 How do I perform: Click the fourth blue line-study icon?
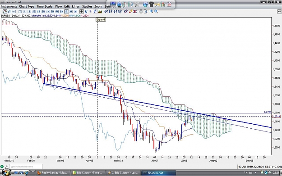pos(120,12)
